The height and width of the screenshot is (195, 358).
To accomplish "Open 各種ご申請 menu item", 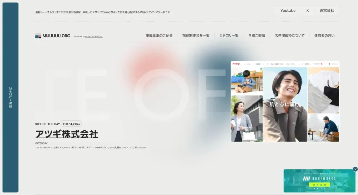I will click(257, 36).
